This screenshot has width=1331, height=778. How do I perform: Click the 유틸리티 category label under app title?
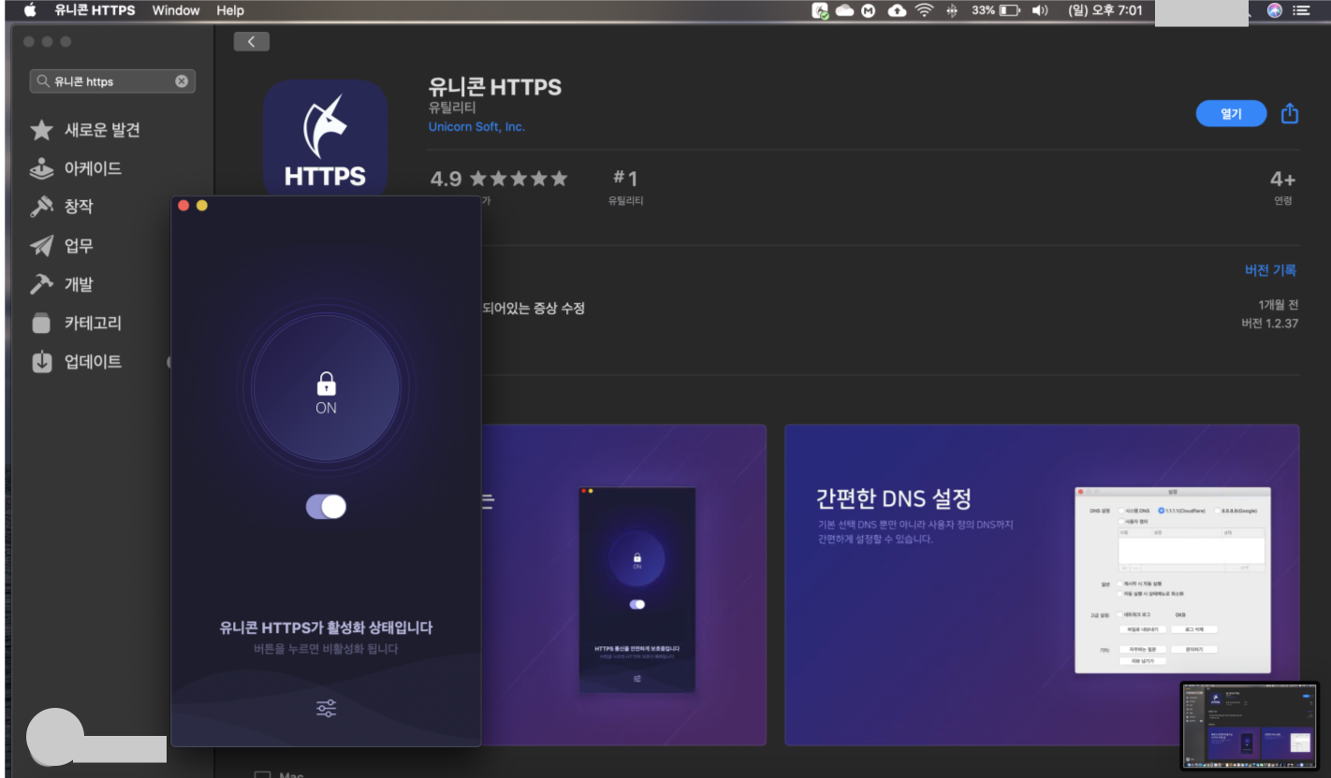point(452,108)
